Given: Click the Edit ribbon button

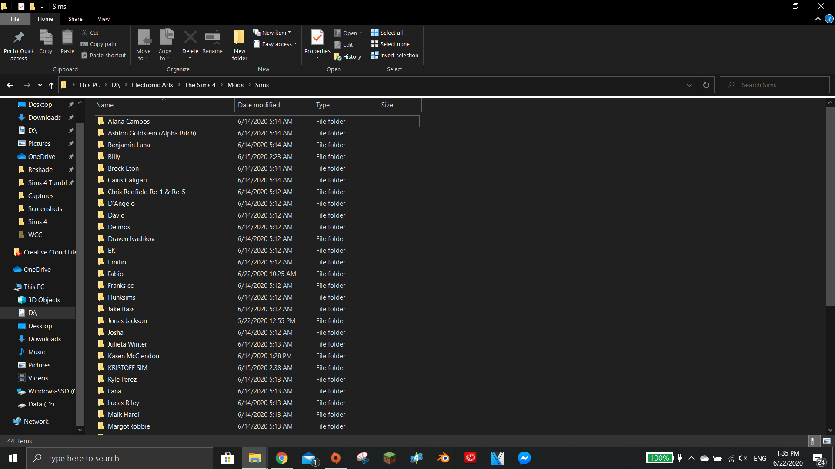Looking at the screenshot, I should click(x=344, y=45).
